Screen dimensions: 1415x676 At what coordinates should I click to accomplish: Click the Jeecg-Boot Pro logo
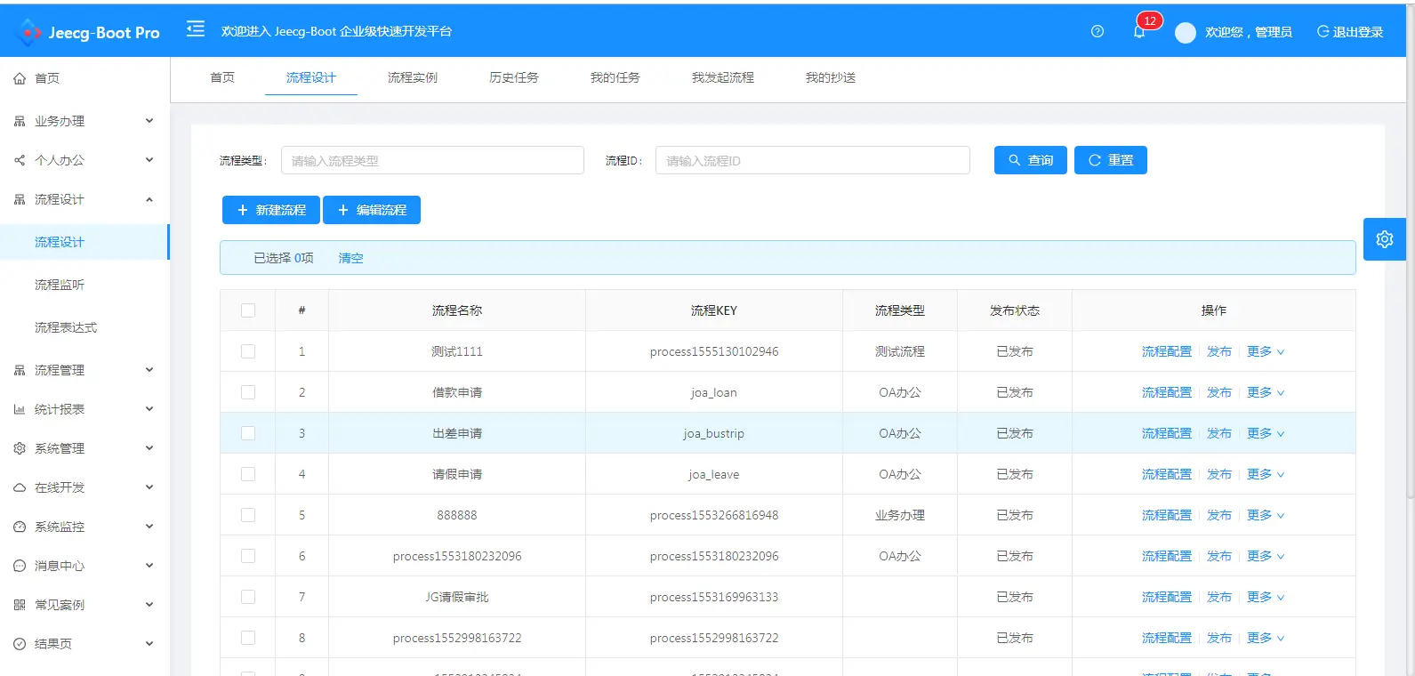[x=87, y=33]
